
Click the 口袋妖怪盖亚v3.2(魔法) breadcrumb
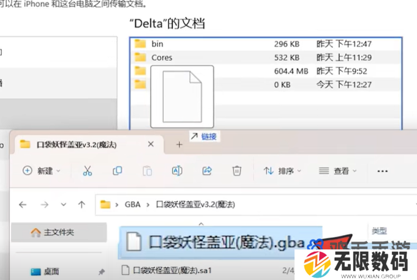pyautogui.click(x=195, y=205)
